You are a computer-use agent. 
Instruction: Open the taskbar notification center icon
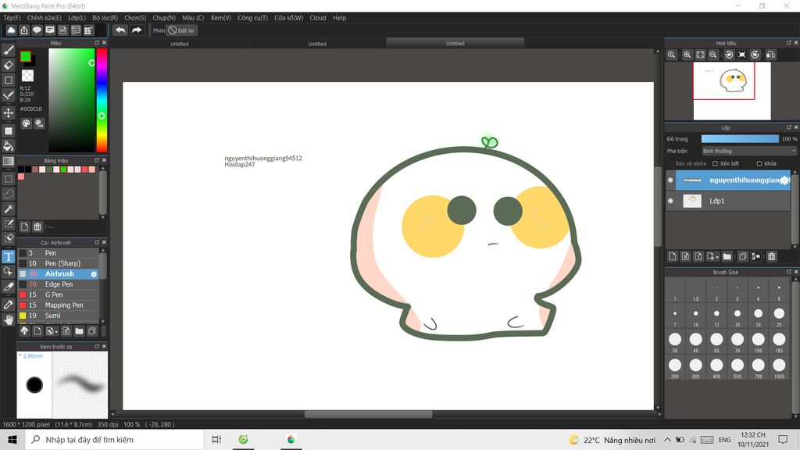[x=783, y=439]
